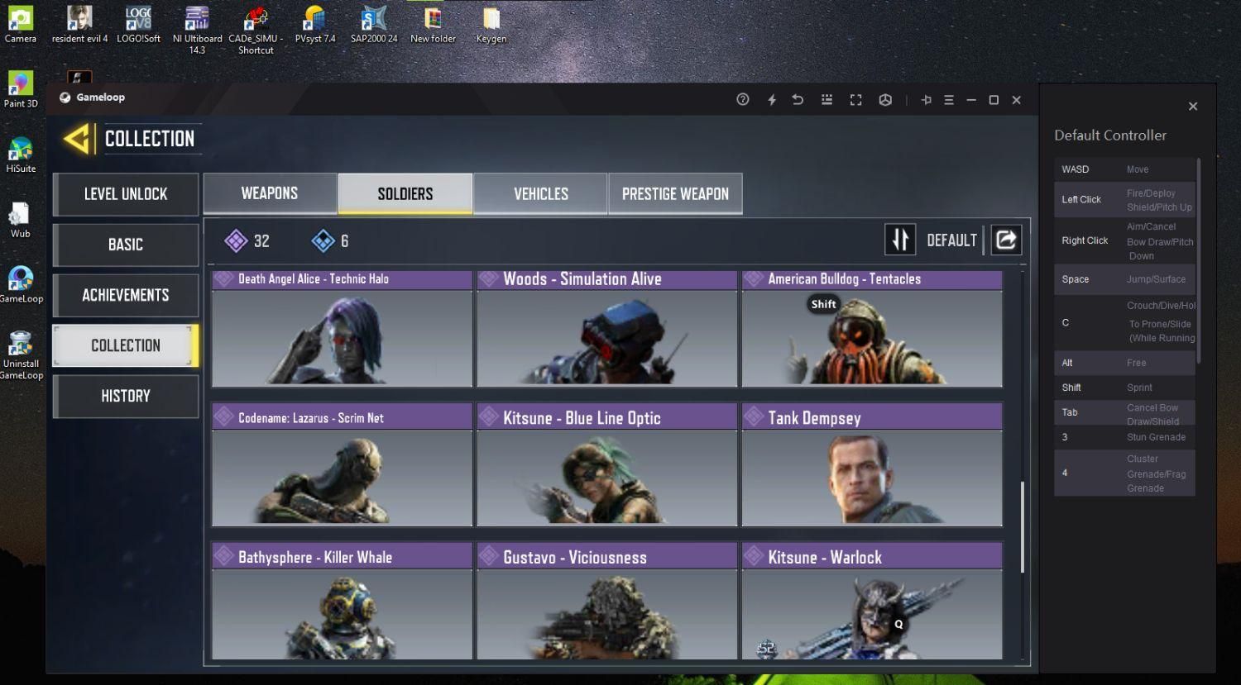Select Gustavo - Viciousness soldier card
Screen dimensions: 1241x685
[x=606, y=601]
